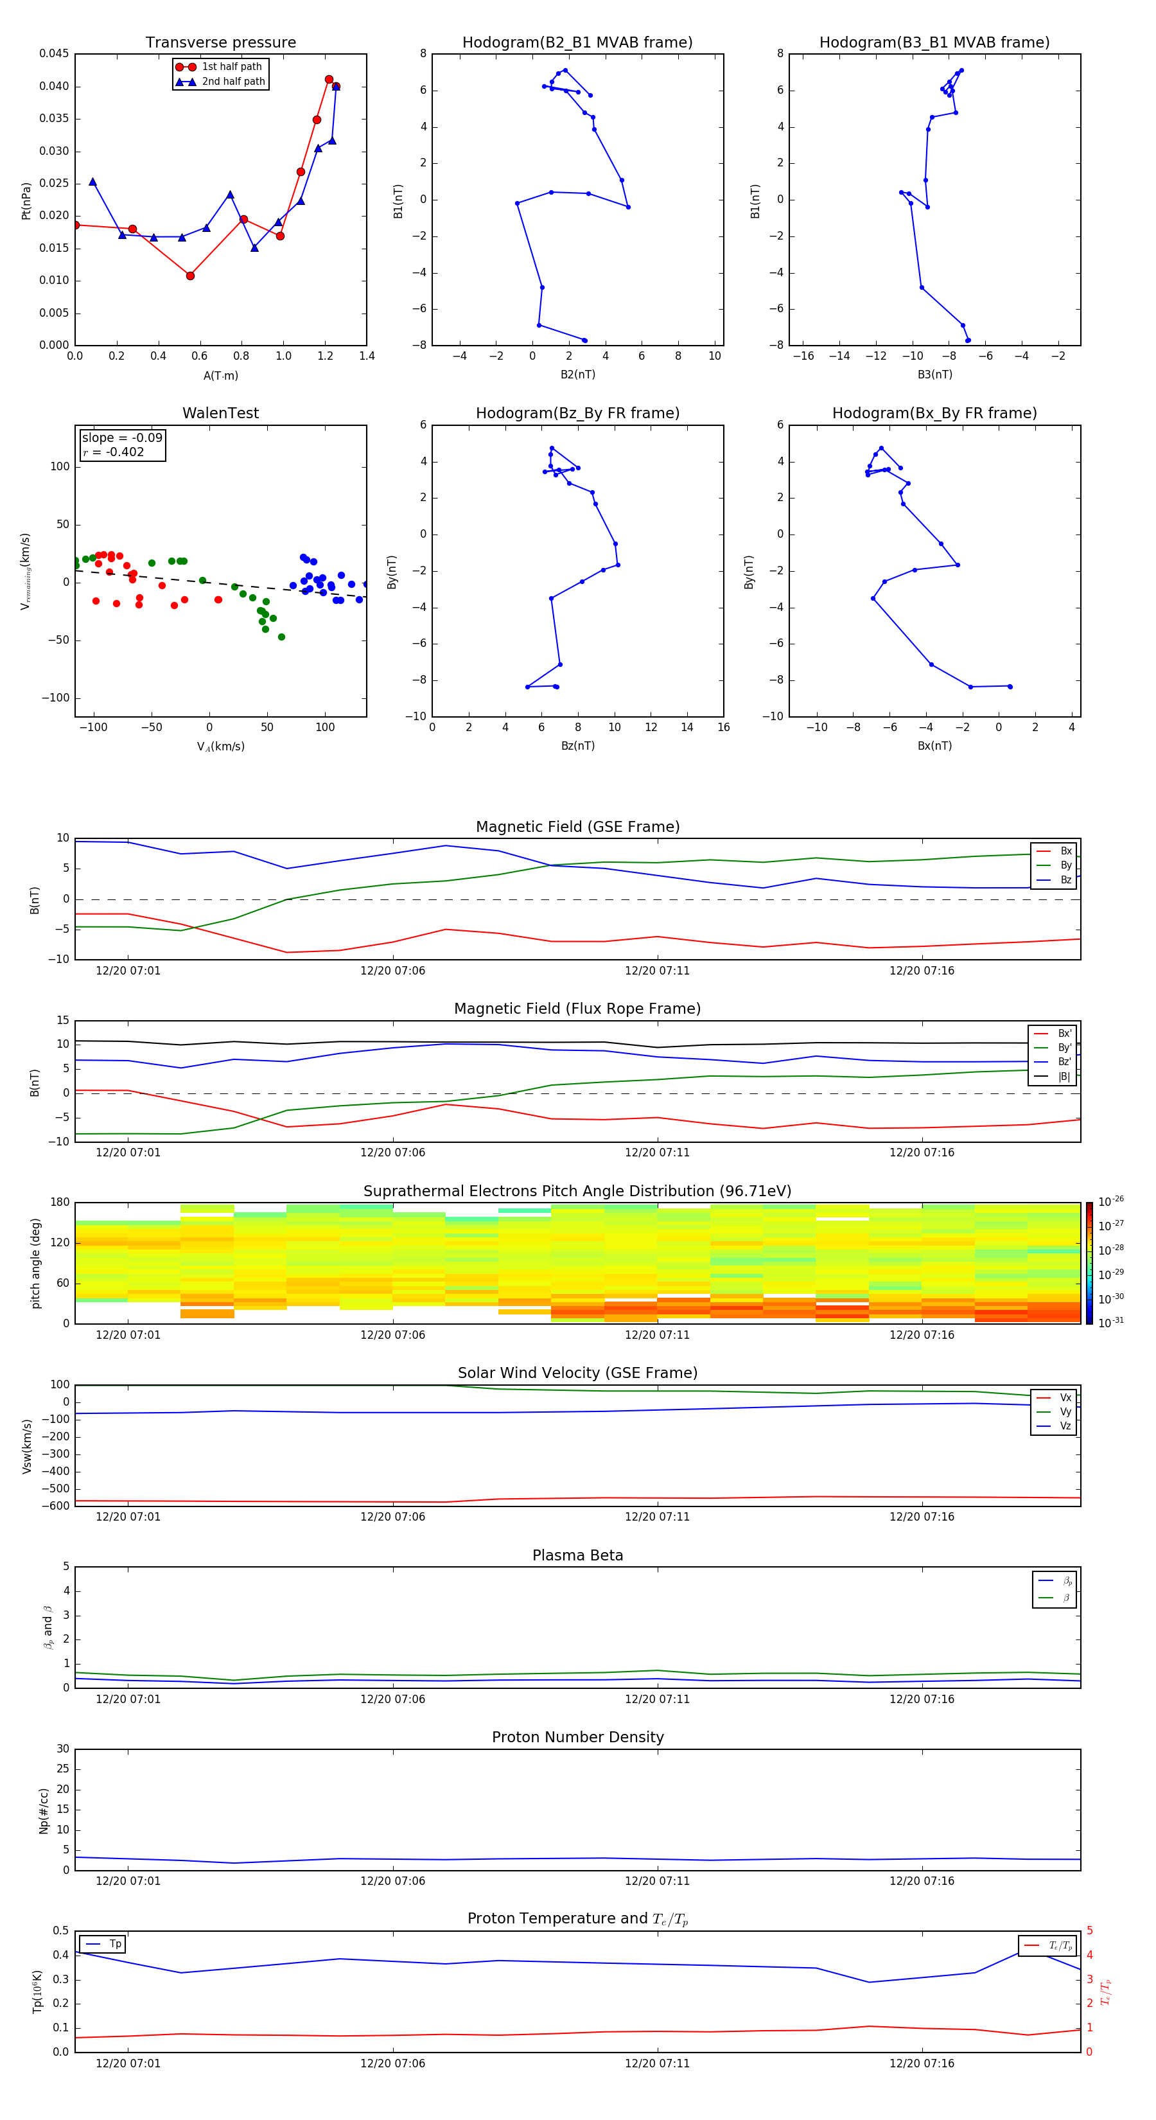Select the 'Bx' legend entry in GSE panel
Viewport: 1156px width, 2120px height.
tap(1054, 851)
